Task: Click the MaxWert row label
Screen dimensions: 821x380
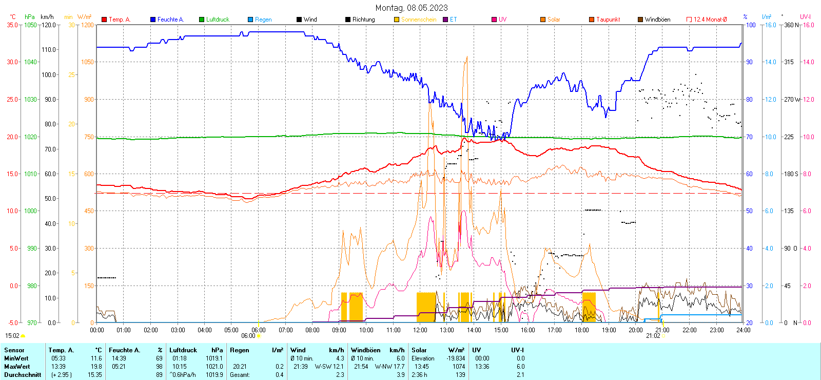Action: [x=17, y=367]
